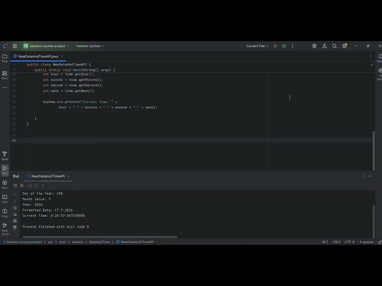Change CRLF line separator
Image resolution: width=382 pixels, height=286 pixels.
(336, 242)
